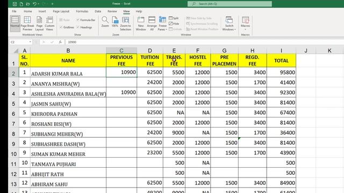This screenshot has width=344, height=193.
Task: Select column A header
Action: pos(25,50)
